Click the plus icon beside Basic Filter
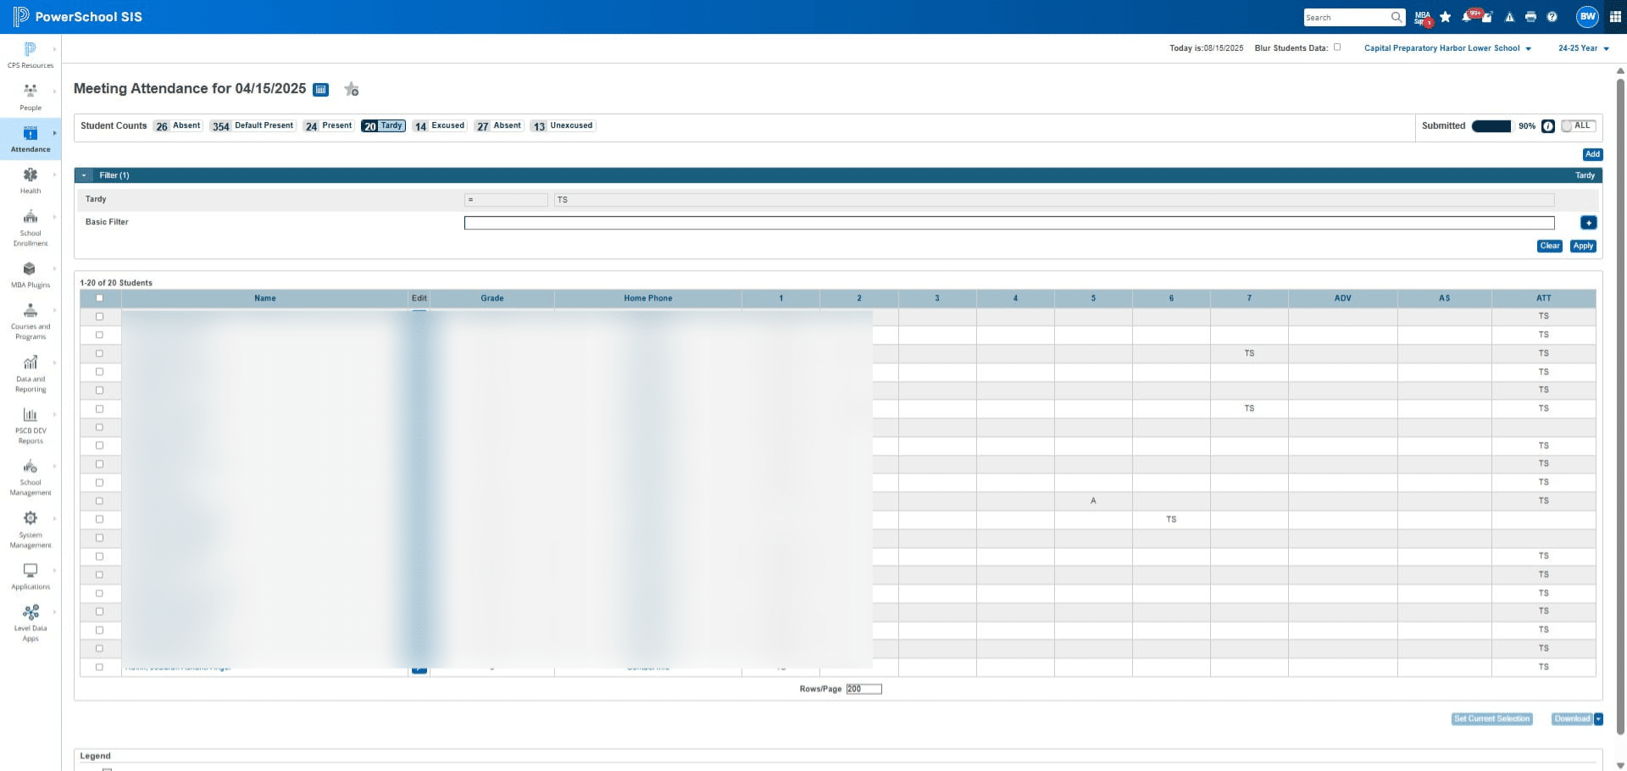Image resolution: width=1627 pixels, height=771 pixels. click(1589, 223)
